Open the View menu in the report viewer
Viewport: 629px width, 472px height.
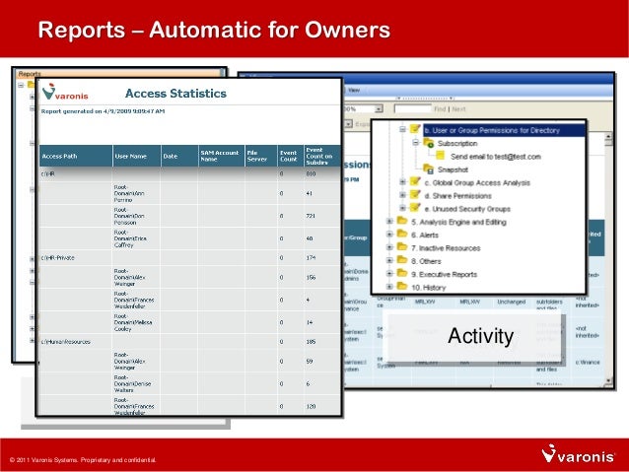tap(354, 91)
